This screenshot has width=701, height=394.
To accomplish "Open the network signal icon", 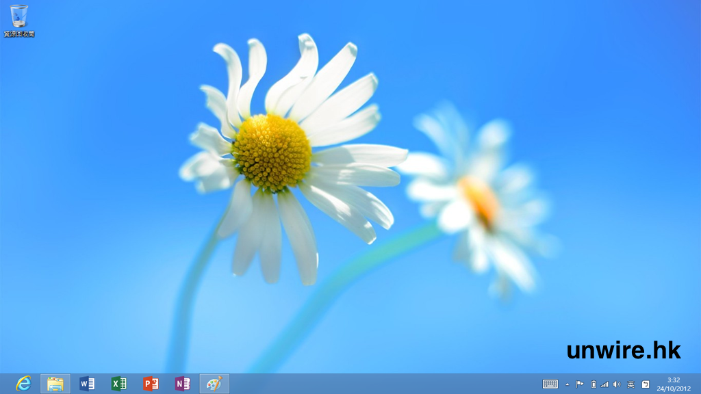I will [x=604, y=384].
